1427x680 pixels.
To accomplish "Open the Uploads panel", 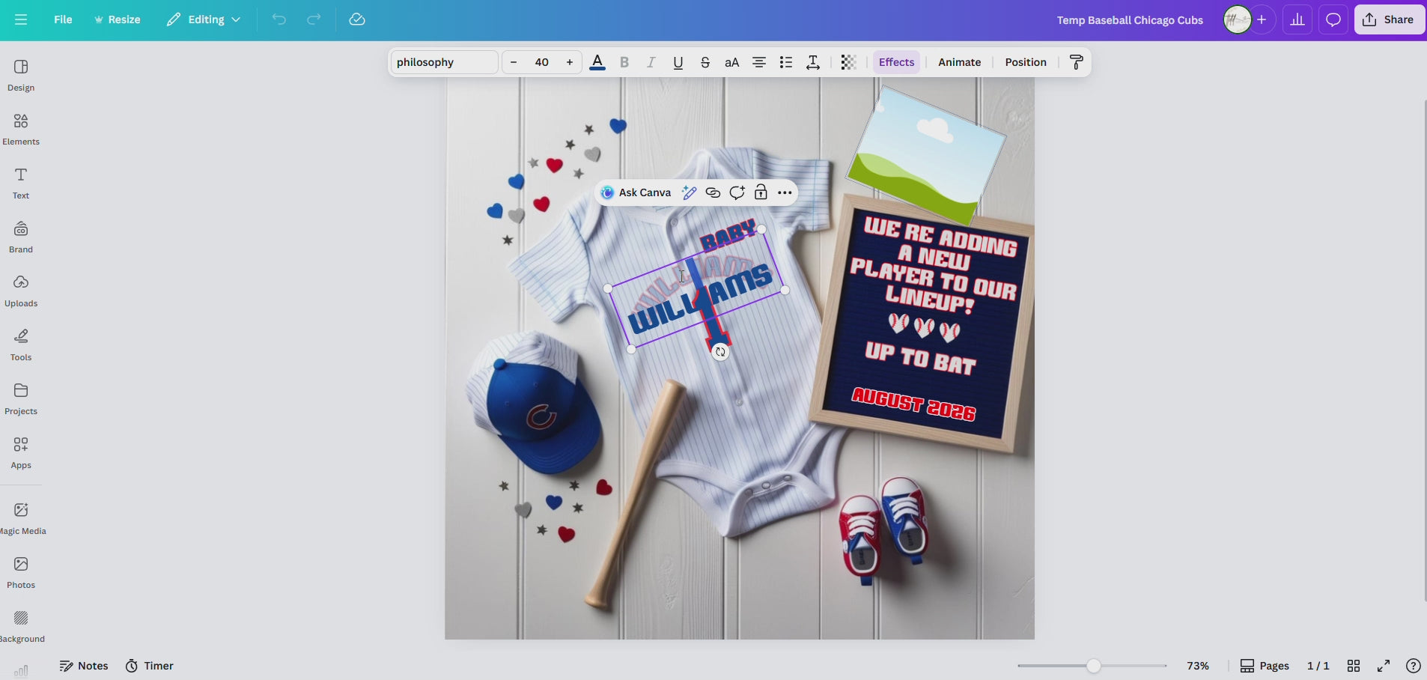I will 20,290.
